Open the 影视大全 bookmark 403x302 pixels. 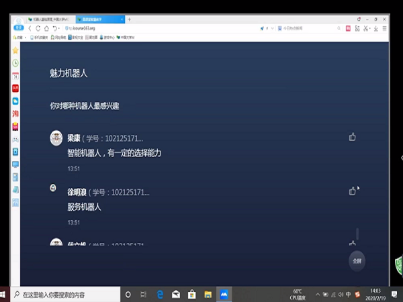coord(75,38)
